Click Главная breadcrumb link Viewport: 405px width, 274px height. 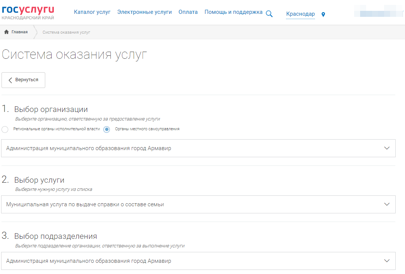[x=19, y=32]
